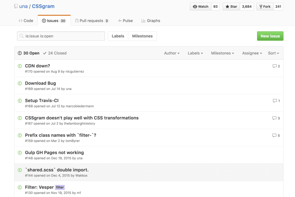Click the open icon beside Filter: Vesper

[20, 187]
